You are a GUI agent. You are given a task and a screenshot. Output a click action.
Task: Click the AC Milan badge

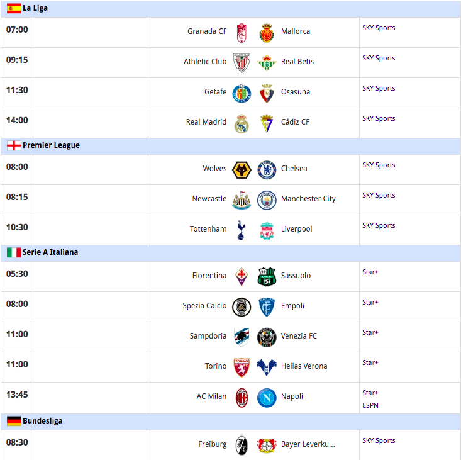242,398
